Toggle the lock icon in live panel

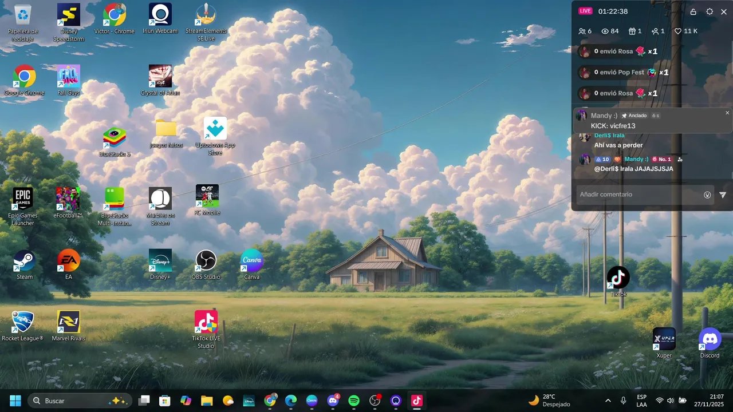693,11
